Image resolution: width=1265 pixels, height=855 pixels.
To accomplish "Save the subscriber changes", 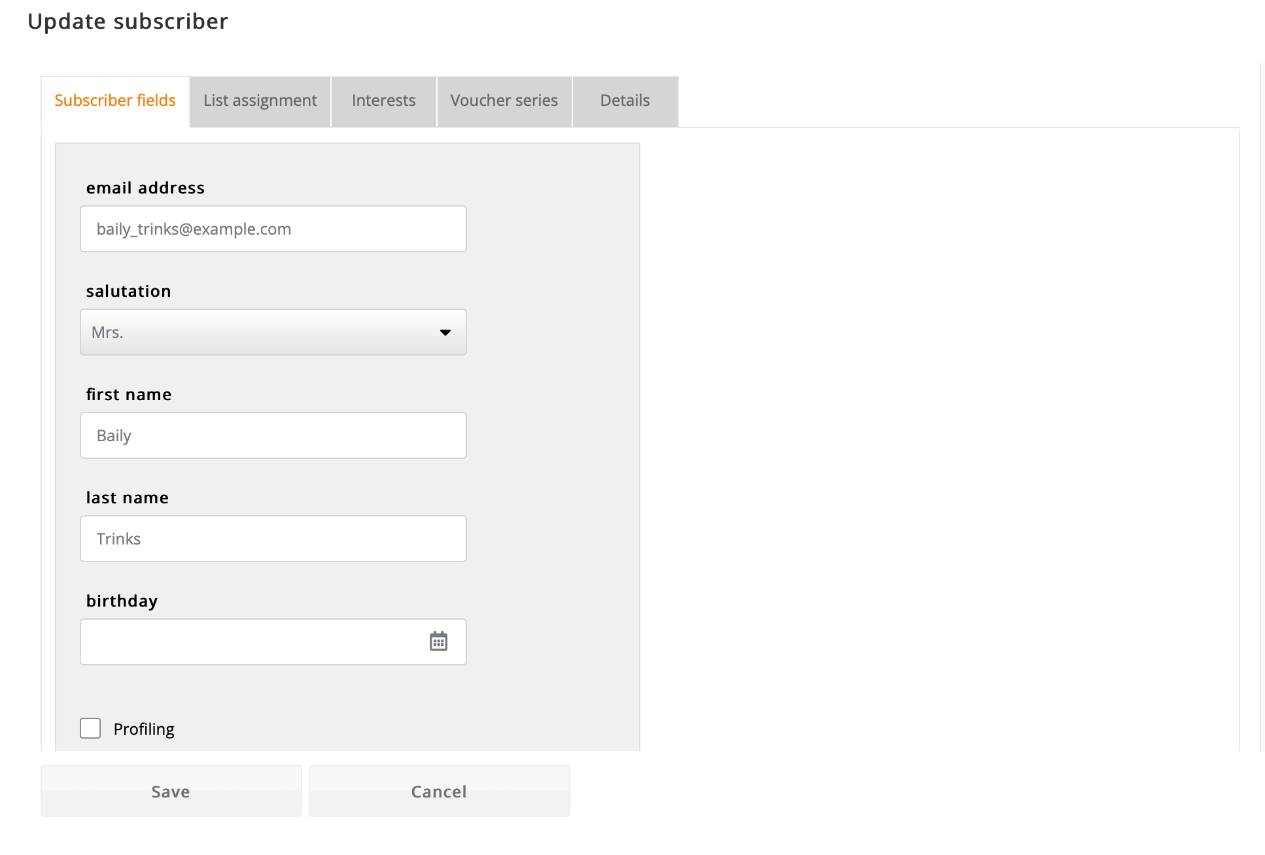I will pos(171,791).
